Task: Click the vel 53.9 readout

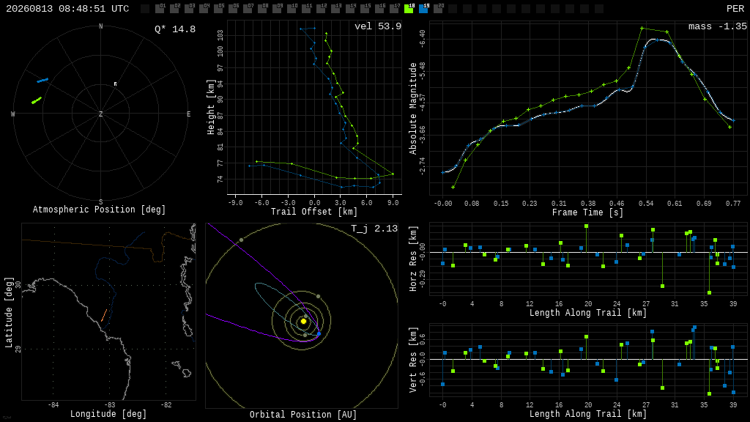Action: pos(378,26)
